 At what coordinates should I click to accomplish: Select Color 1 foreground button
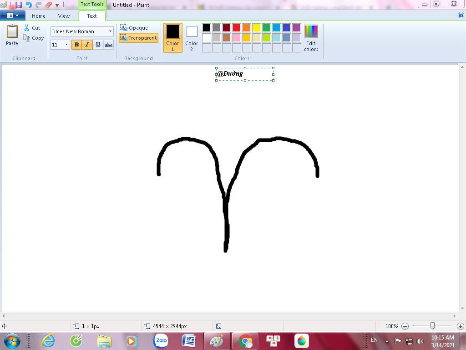[x=172, y=38]
